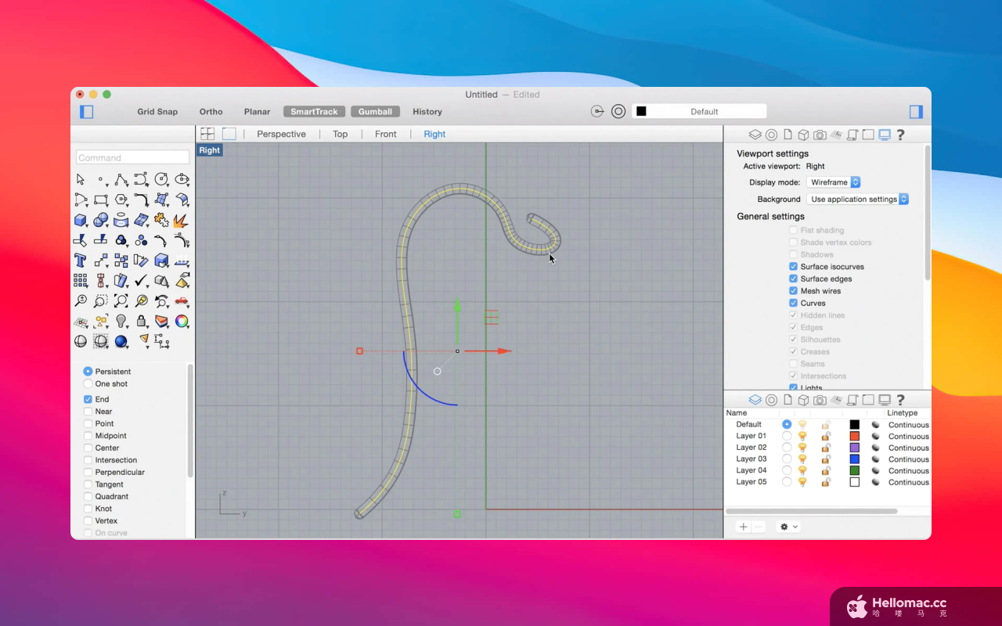Click the Right viewport tab
Viewport: 1002px width, 626px height.
(x=434, y=134)
